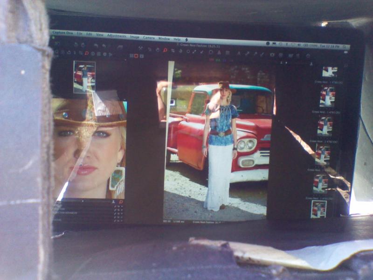Viewport: 373px width, 280px height.
Task: Expand the Window menu
Action: (164, 38)
